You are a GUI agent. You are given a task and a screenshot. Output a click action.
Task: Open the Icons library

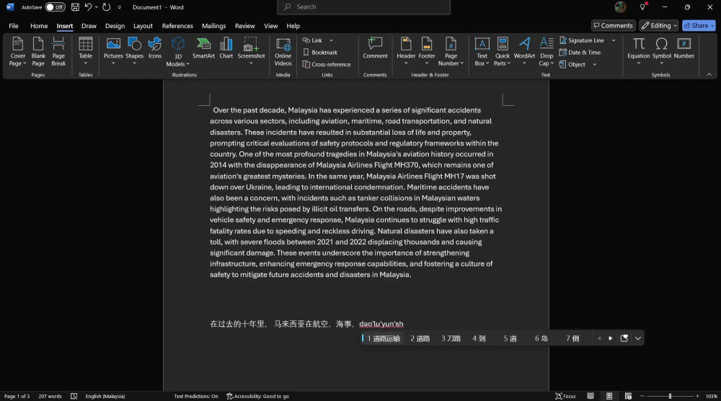pyautogui.click(x=155, y=48)
